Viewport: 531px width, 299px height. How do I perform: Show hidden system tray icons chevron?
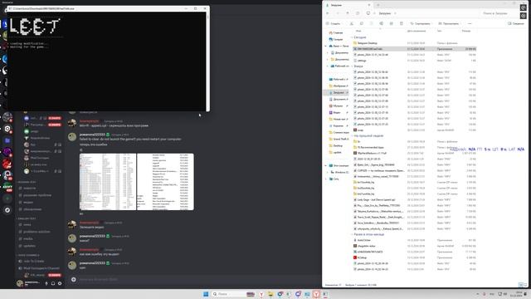pos(478,294)
